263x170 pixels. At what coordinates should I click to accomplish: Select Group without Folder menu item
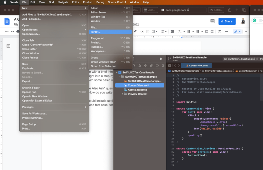[110, 62]
